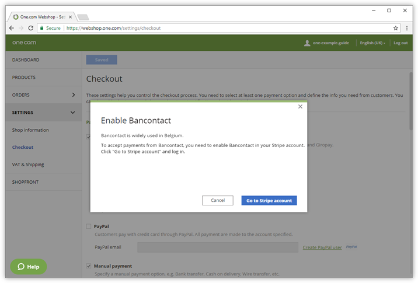Click the browser back arrow
The image size is (418, 283).
point(12,28)
